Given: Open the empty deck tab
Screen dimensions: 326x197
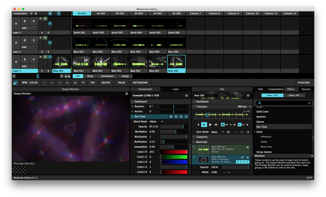Looking at the screenshot, I should coord(125,76).
